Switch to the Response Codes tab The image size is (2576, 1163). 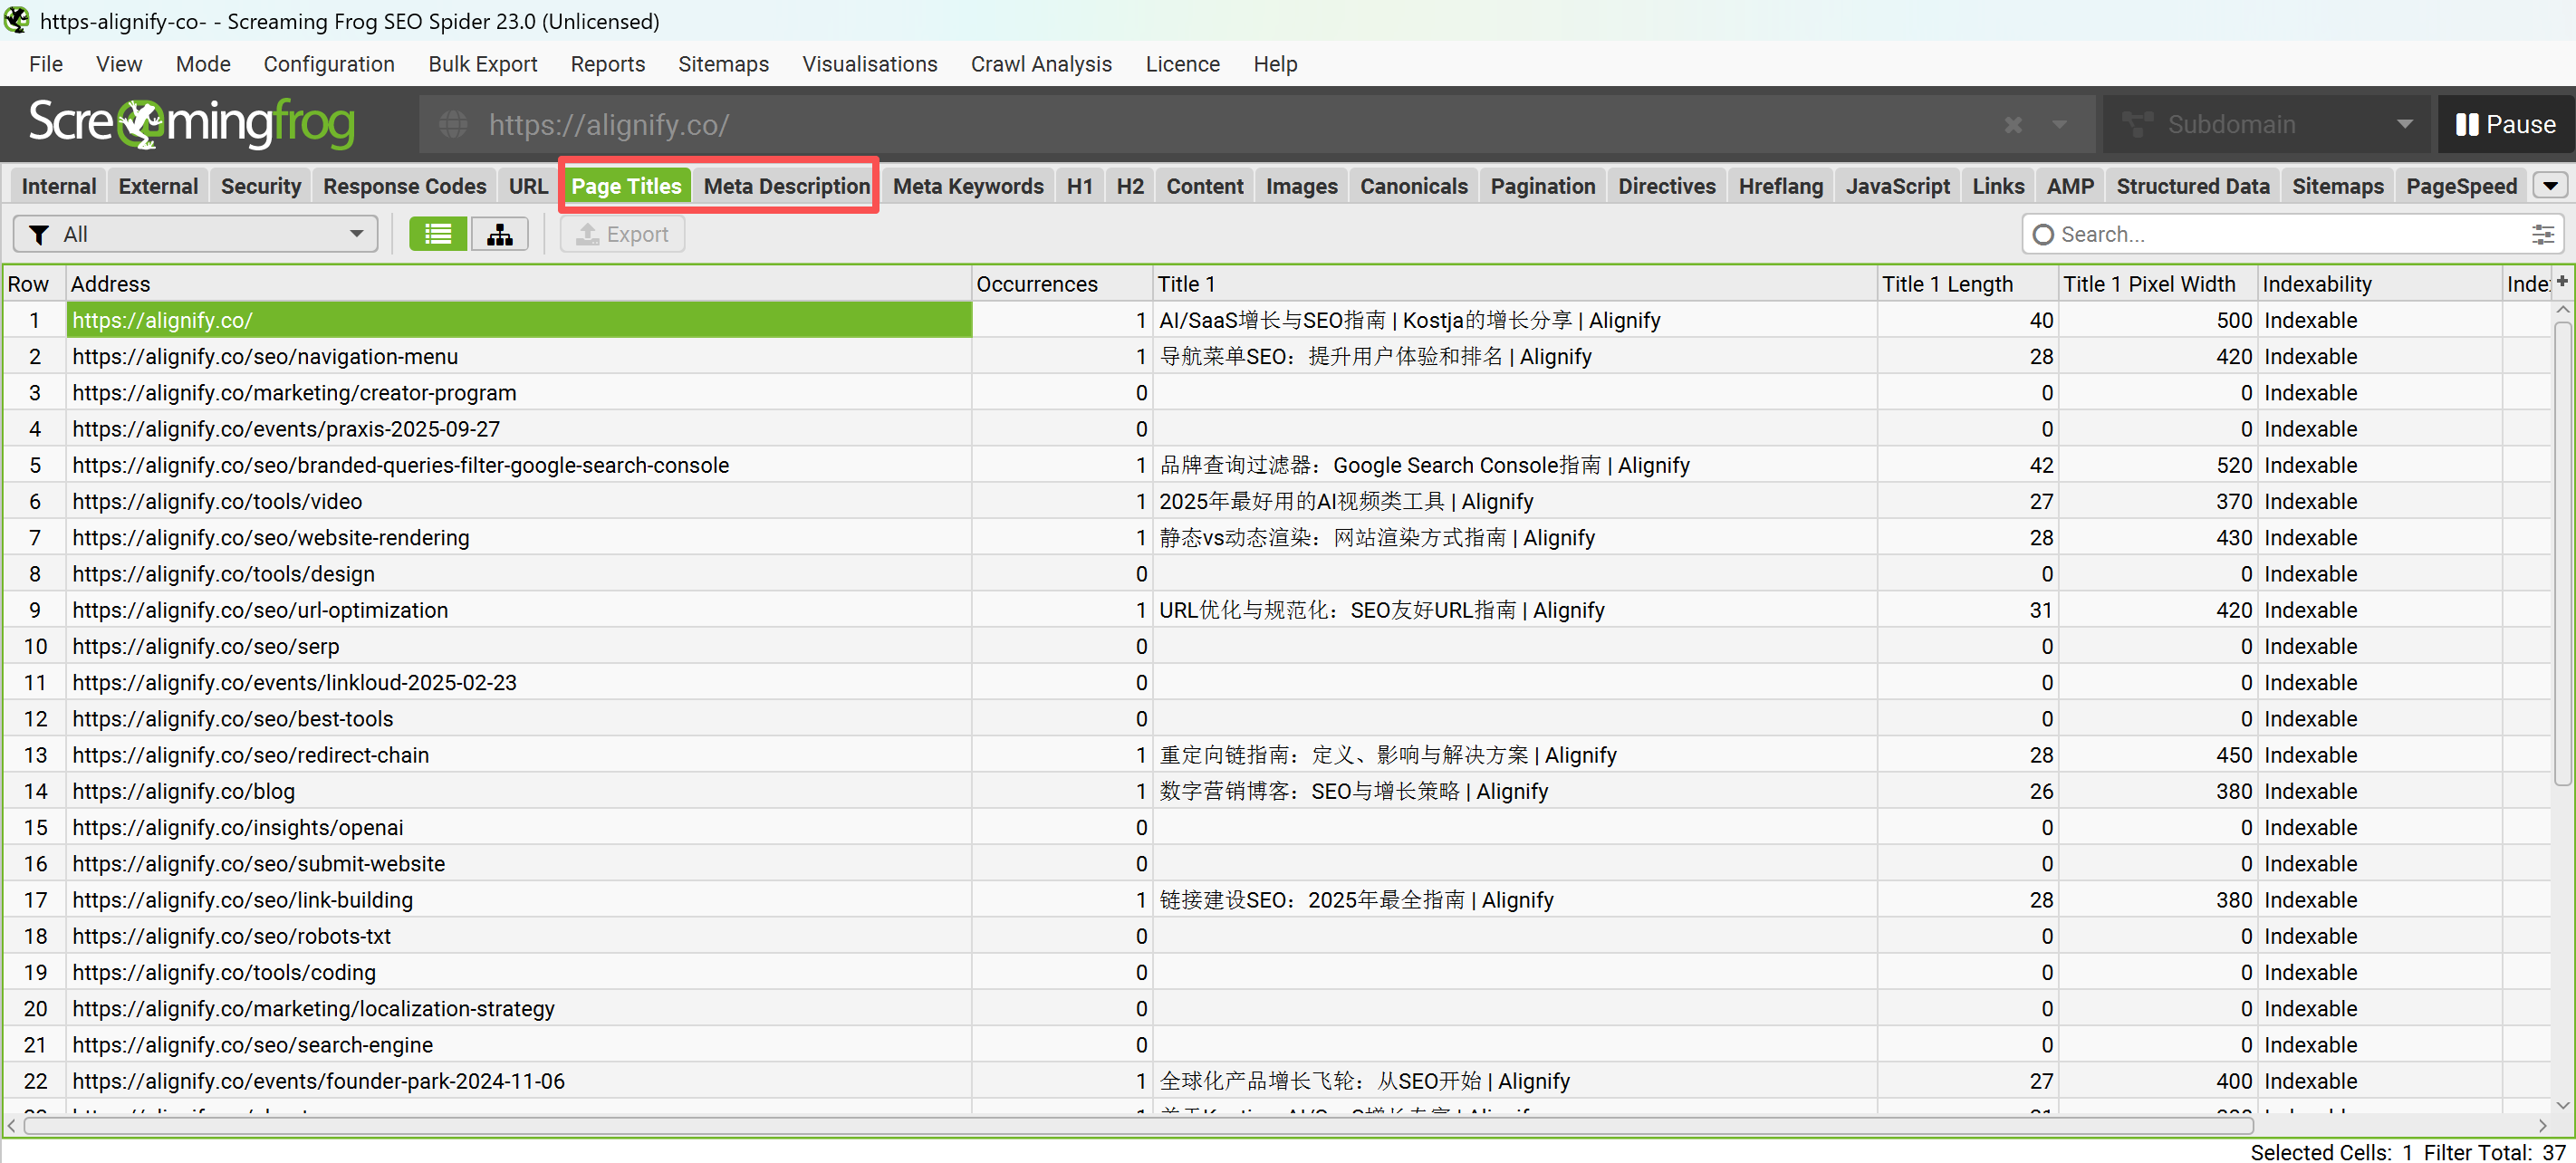[404, 186]
